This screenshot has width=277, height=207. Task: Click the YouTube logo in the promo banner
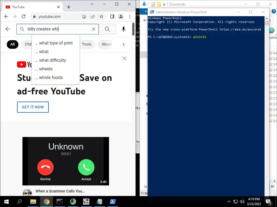click(24, 64)
